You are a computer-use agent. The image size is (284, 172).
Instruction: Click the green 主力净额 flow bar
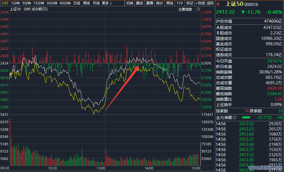(x=246, y=118)
